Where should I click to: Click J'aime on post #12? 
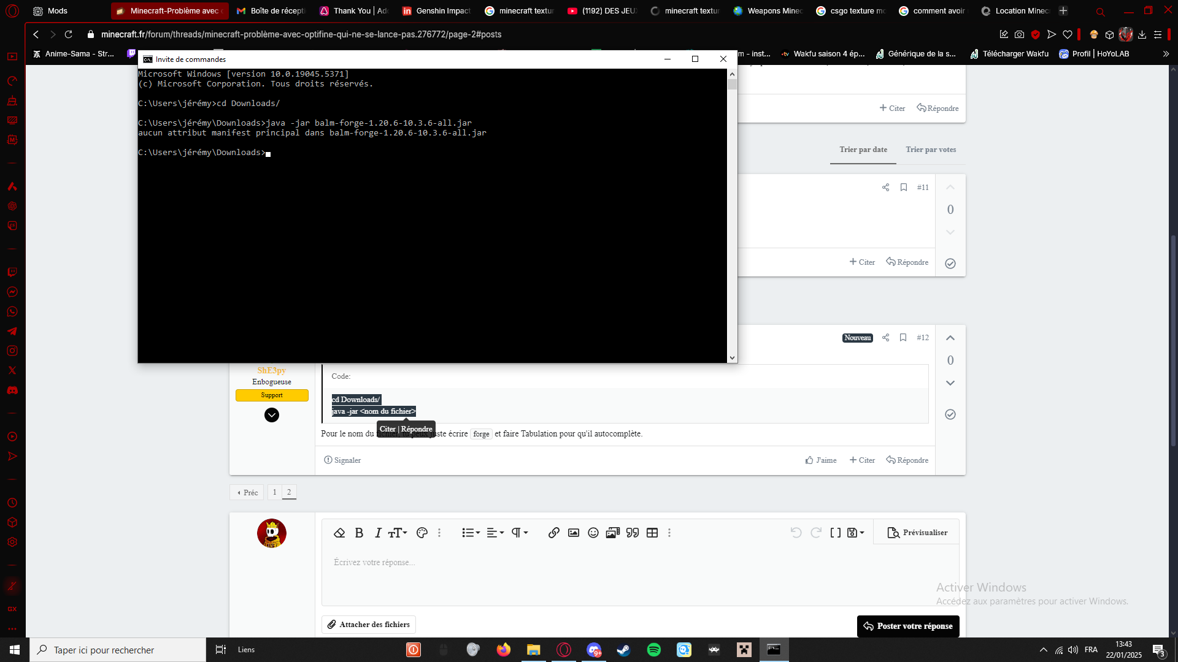click(x=821, y=460)
